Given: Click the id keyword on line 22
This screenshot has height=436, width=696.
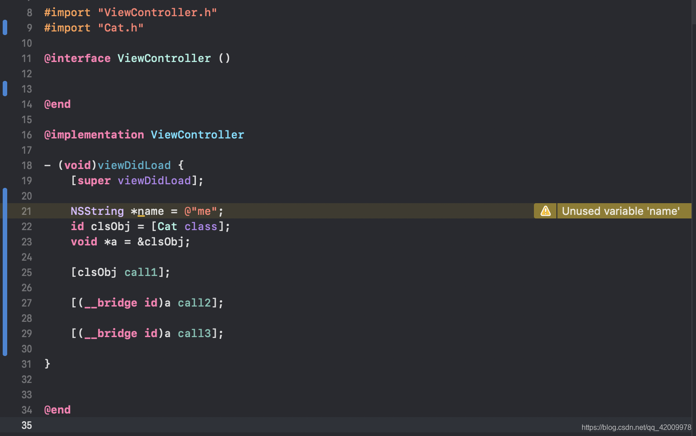Looking at the screenshot, I should point(77,227).
